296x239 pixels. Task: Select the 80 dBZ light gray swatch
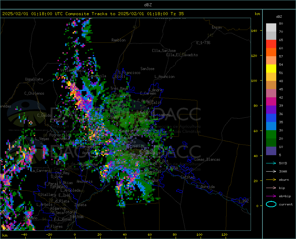pos(271,28)
